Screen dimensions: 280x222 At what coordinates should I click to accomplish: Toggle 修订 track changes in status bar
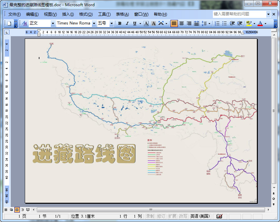point(161,216)
